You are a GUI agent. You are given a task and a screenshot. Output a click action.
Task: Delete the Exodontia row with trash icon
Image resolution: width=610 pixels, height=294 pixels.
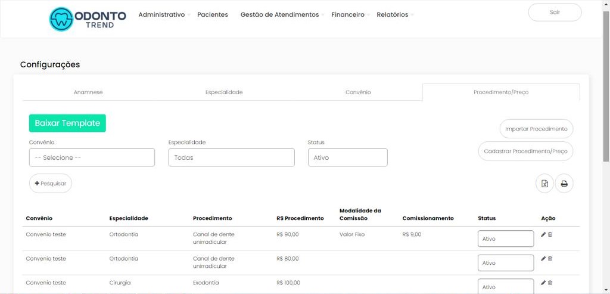[550, 282]
